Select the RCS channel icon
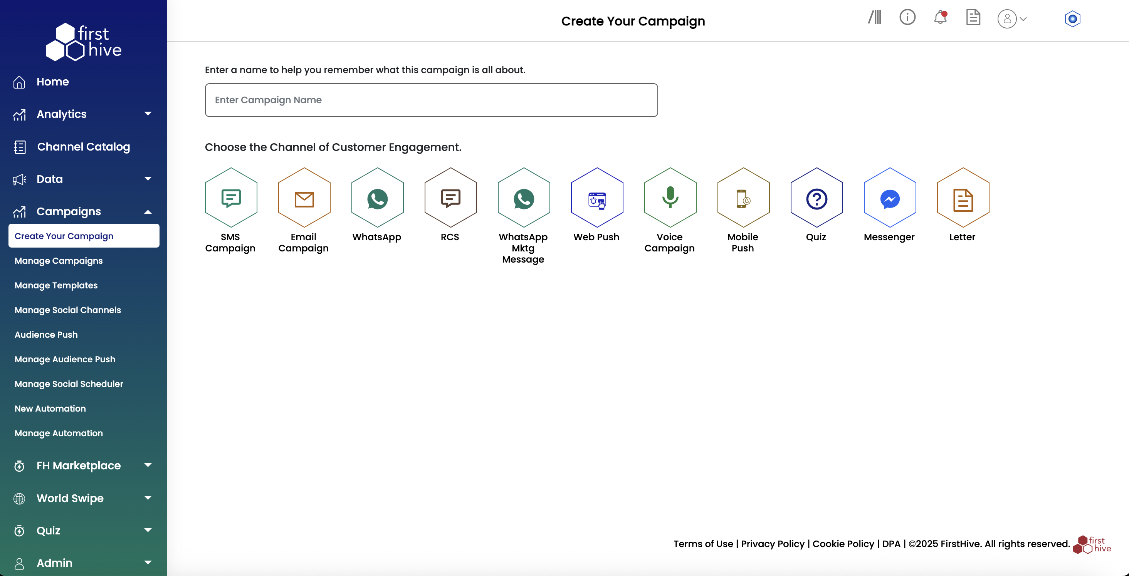Viewport: 1129px width, 576px height. 450,198
